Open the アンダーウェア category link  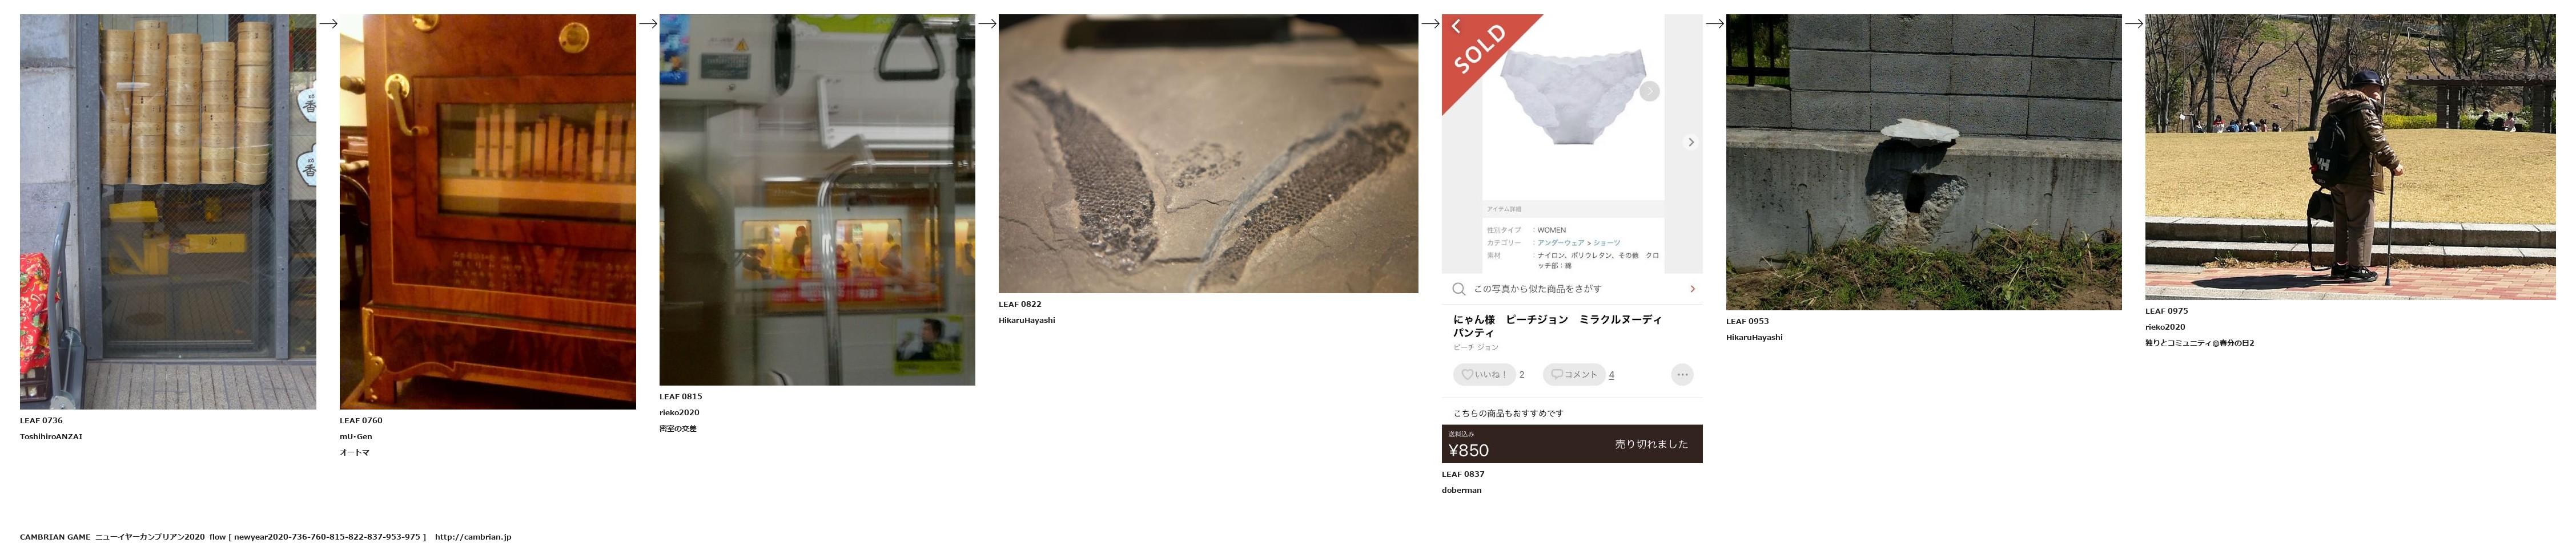click(x=1560, y=242)
